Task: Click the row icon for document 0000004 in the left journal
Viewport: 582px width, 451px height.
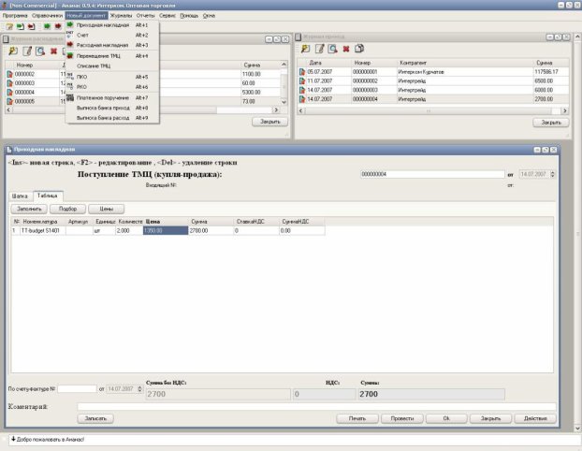Action: (x=9, y=93)
